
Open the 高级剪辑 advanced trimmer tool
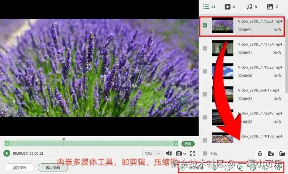point(192,168)
